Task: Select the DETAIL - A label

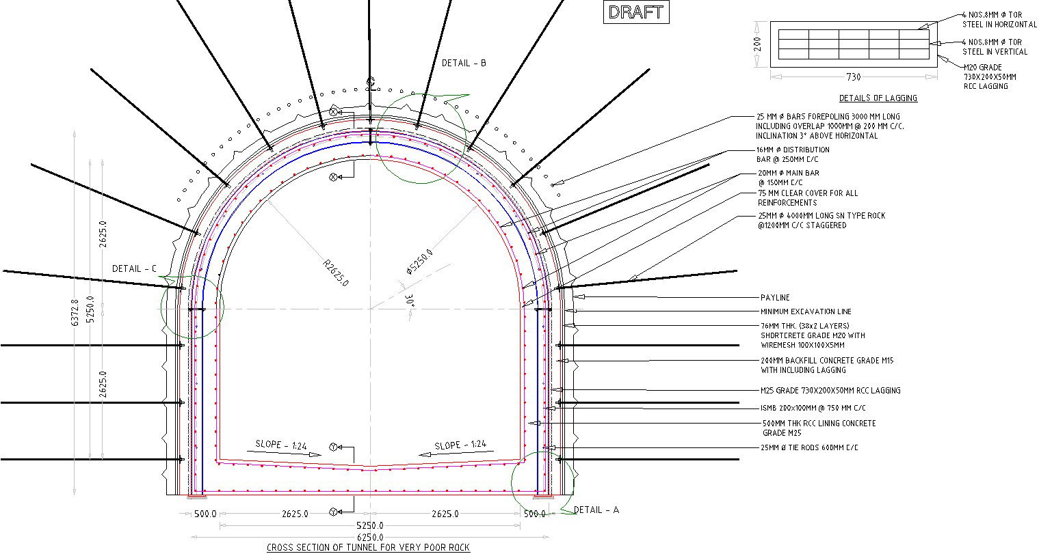Action: click(596, 510)
